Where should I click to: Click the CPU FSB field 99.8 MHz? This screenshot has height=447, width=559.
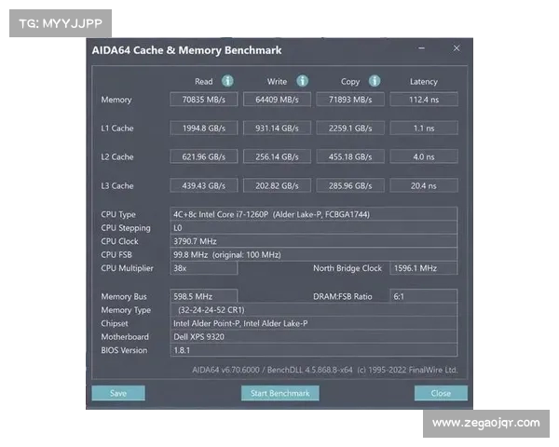(314, 255)
